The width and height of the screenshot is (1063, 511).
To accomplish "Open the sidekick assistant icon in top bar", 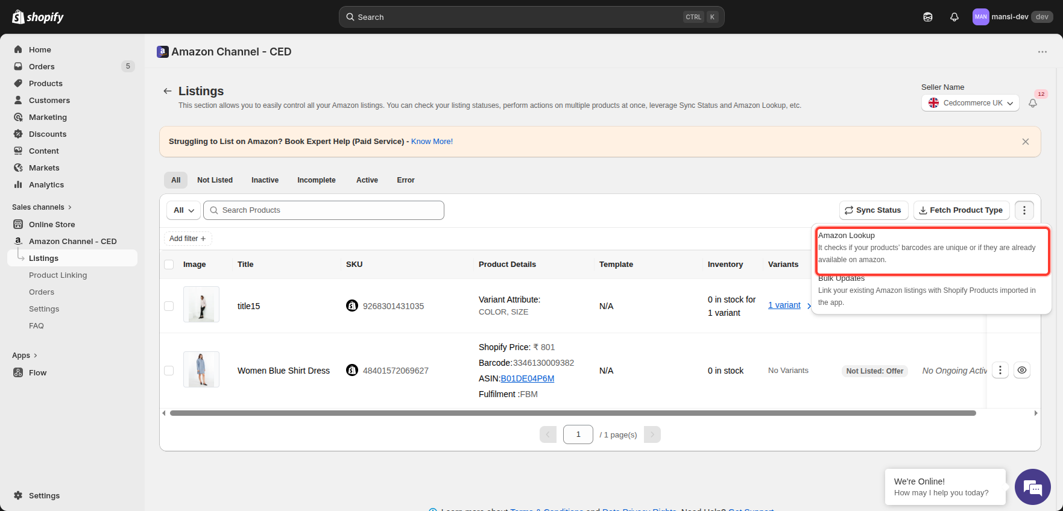I will click(928, 17).
